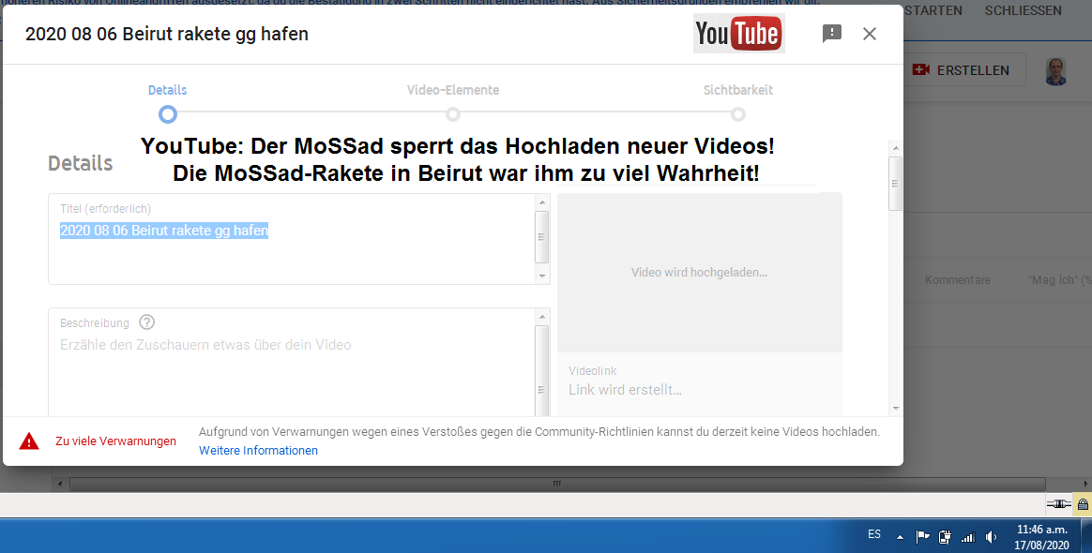The width and height of the screenshot is (1092, 553).
Task: Select the Details step circle
Action: point(167,113)
